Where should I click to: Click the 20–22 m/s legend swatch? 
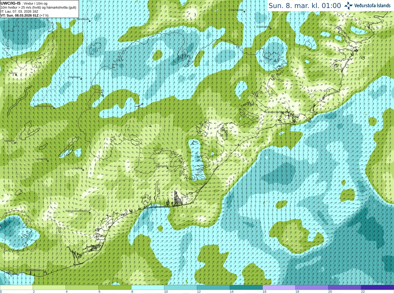(x=345, y=288)
